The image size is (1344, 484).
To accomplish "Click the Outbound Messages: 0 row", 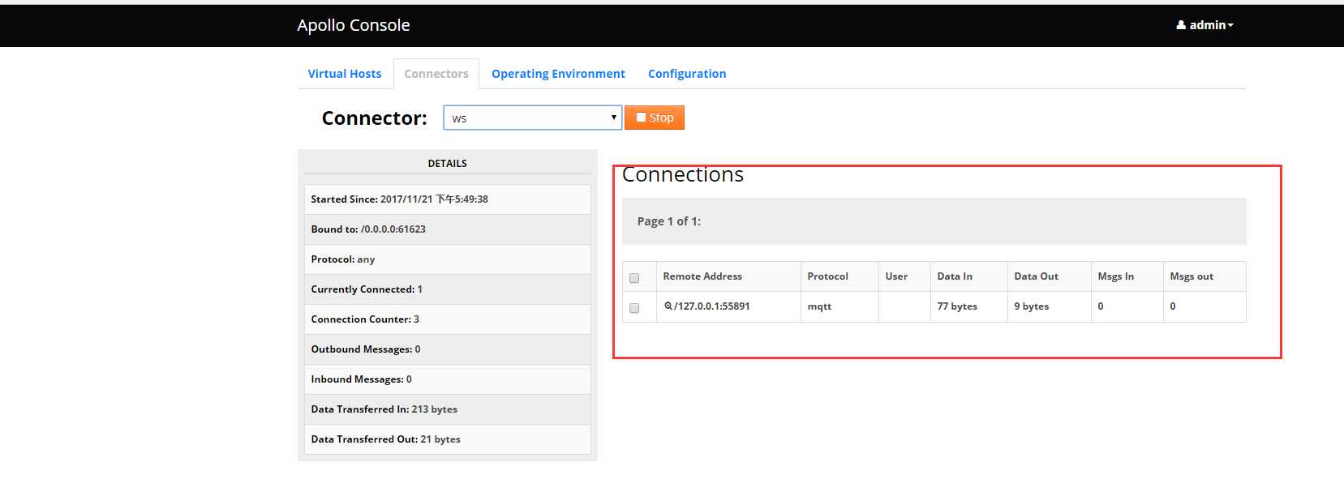I will (x=447, y=349).
